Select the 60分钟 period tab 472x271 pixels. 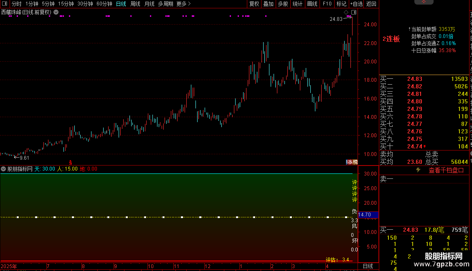point(104,4)
